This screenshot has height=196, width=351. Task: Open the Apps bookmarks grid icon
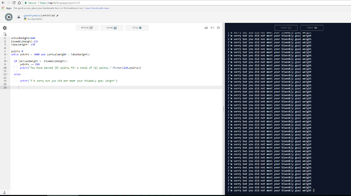pos(3,8)
